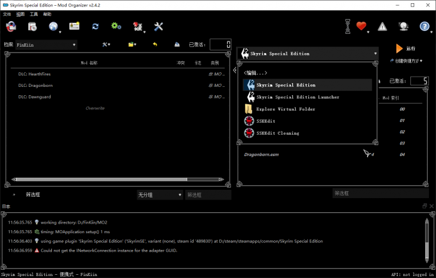
Task: Click the red warning icon in log
Action: point(37,251)
